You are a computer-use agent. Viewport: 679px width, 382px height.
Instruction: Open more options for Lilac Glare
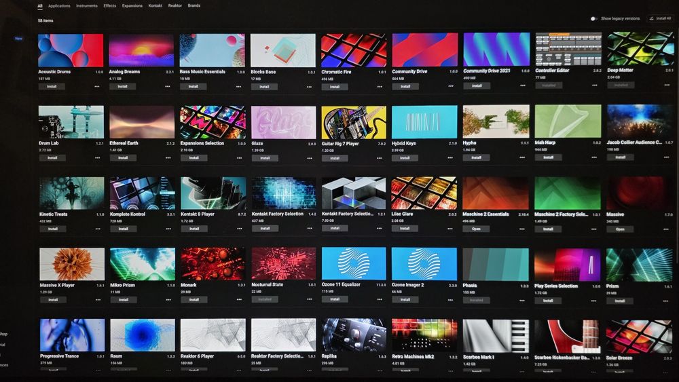[450, 229]
